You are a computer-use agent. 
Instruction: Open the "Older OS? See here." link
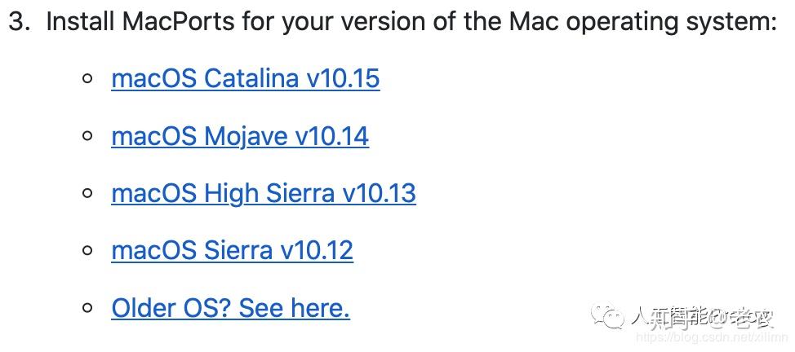pyautogui.click(x=230, y=308)
